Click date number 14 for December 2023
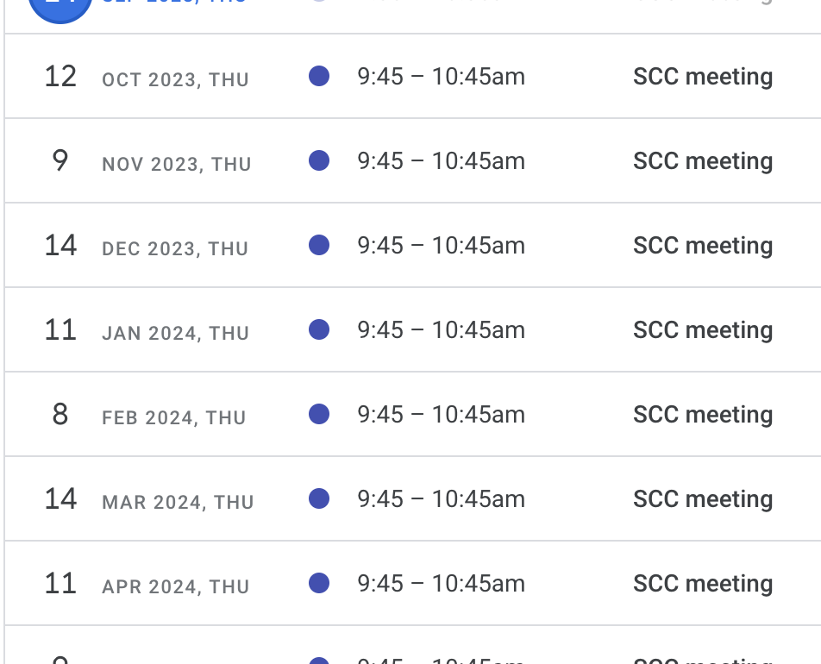 point(60,246)
